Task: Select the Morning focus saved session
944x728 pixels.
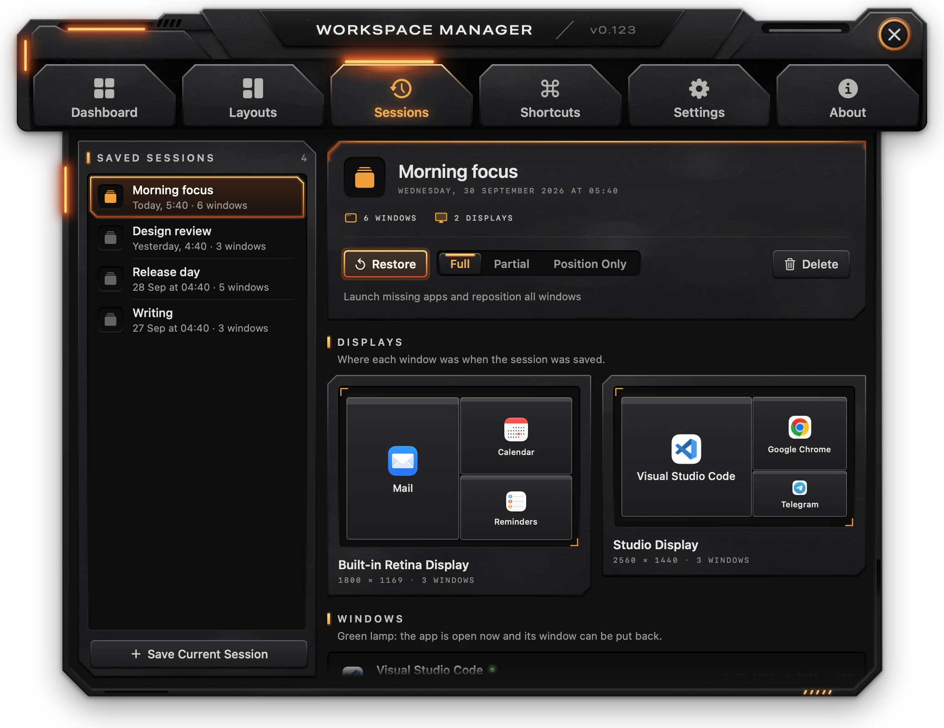Action: pyautogui.click(x=197, y=197)
